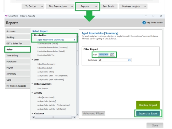Collapse the Receivables group
Viewport: 172px width, 129px height.
point(32,35)
